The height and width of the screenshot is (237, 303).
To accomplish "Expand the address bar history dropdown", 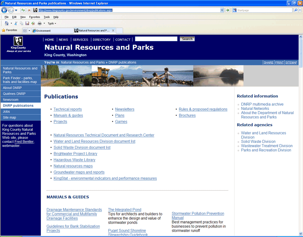I will pos(222,10).
